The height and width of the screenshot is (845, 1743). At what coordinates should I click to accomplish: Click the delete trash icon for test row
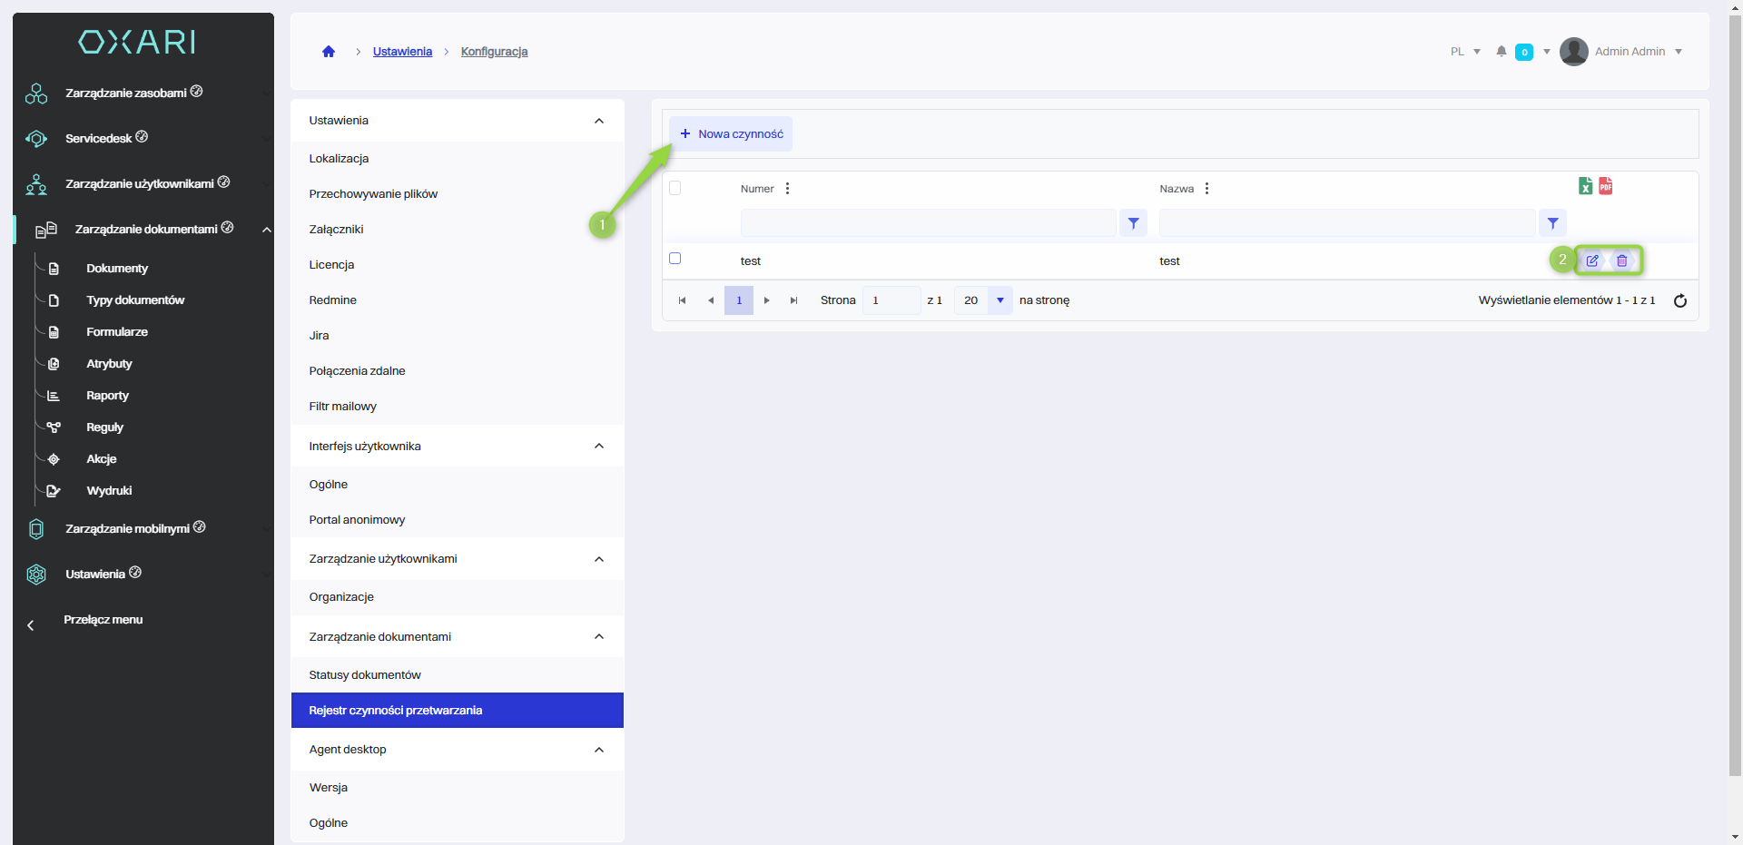point(1621,260)
